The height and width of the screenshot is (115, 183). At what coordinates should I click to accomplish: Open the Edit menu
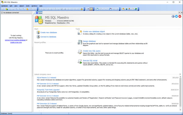[11, 6]
